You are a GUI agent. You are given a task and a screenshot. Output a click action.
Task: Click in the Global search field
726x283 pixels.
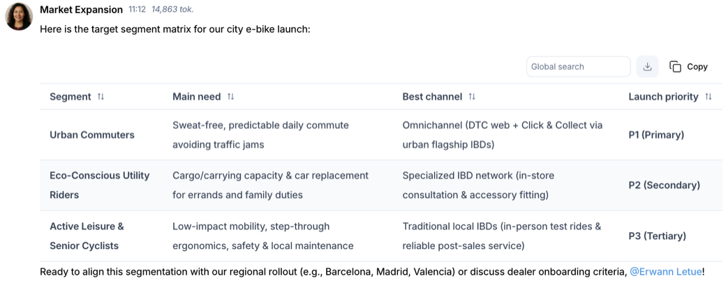(578, 67)
